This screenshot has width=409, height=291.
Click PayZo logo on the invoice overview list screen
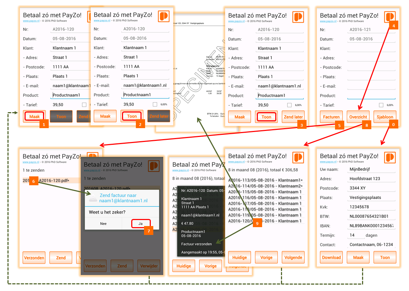point(298,158)
